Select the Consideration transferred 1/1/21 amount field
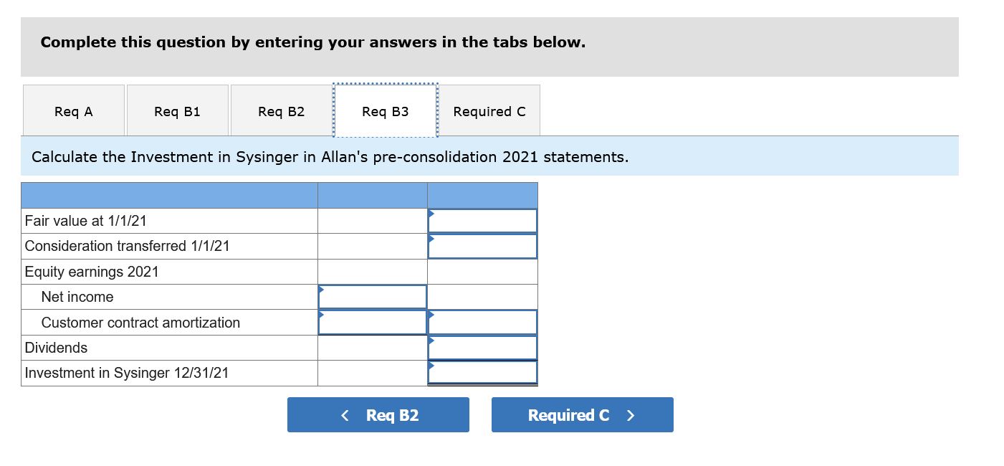This screenshot has height=466, width=1004. click(482, 246)
